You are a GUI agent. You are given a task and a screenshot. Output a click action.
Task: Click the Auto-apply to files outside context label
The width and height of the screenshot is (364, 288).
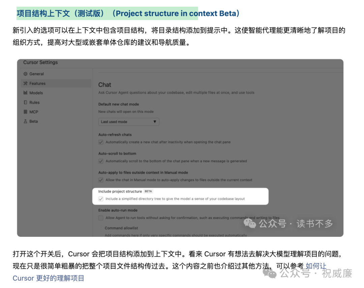(143, 172)
